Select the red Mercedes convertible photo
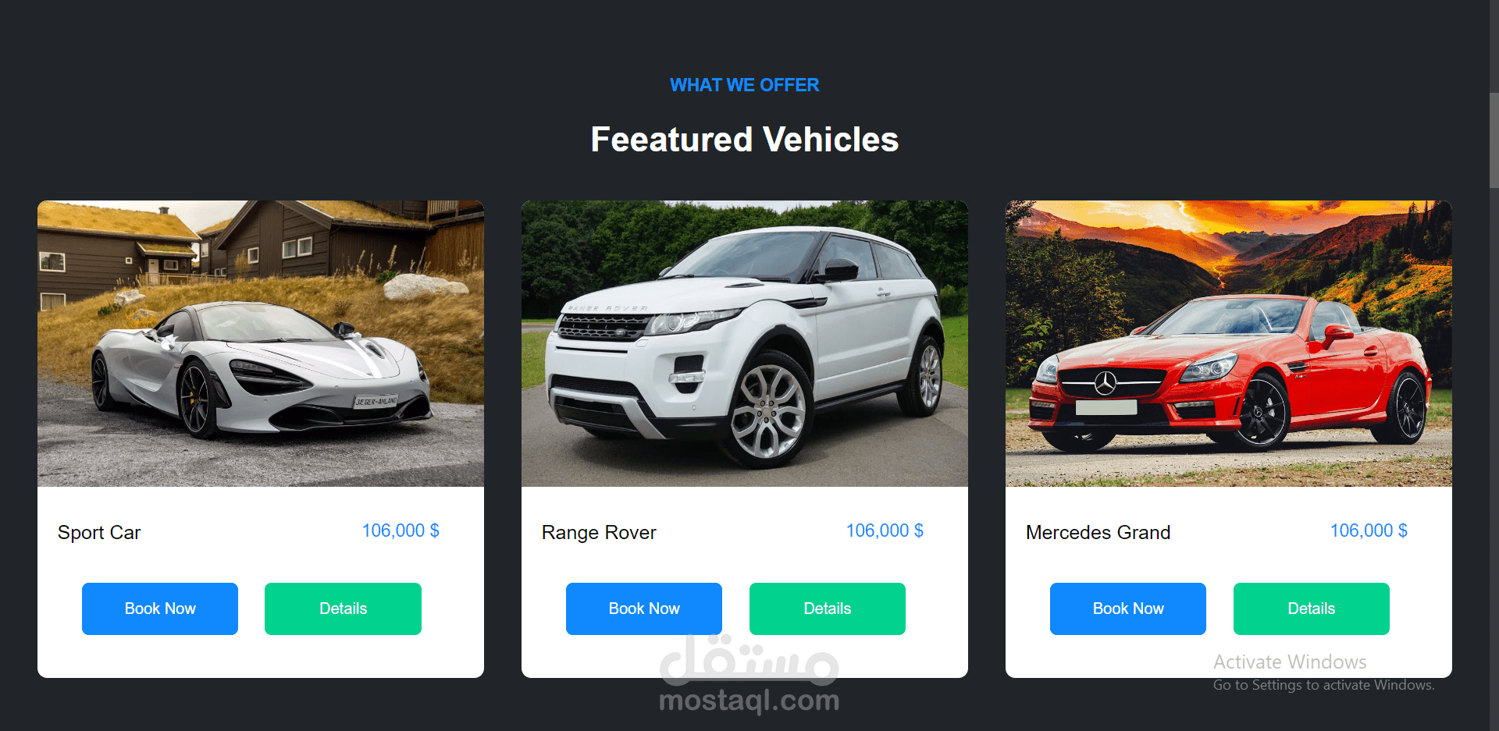Image resolution: width=1499 pixels, height=731 pixels. 1229,344
